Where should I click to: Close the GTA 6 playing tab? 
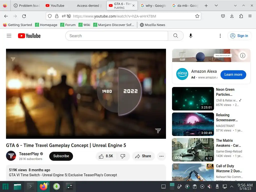tap(133, 5)
